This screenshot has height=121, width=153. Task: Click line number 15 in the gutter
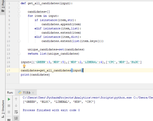[8, 62]
